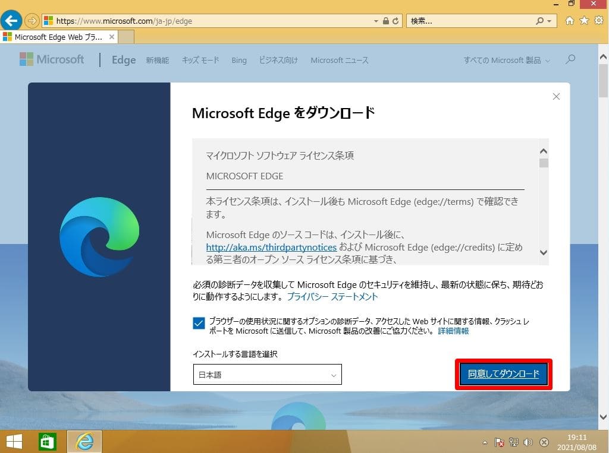This screenshot has height=453, width=609.
Task: Open the http://aka.ms/thirdpartynotices link
Action: click(271, 247)
